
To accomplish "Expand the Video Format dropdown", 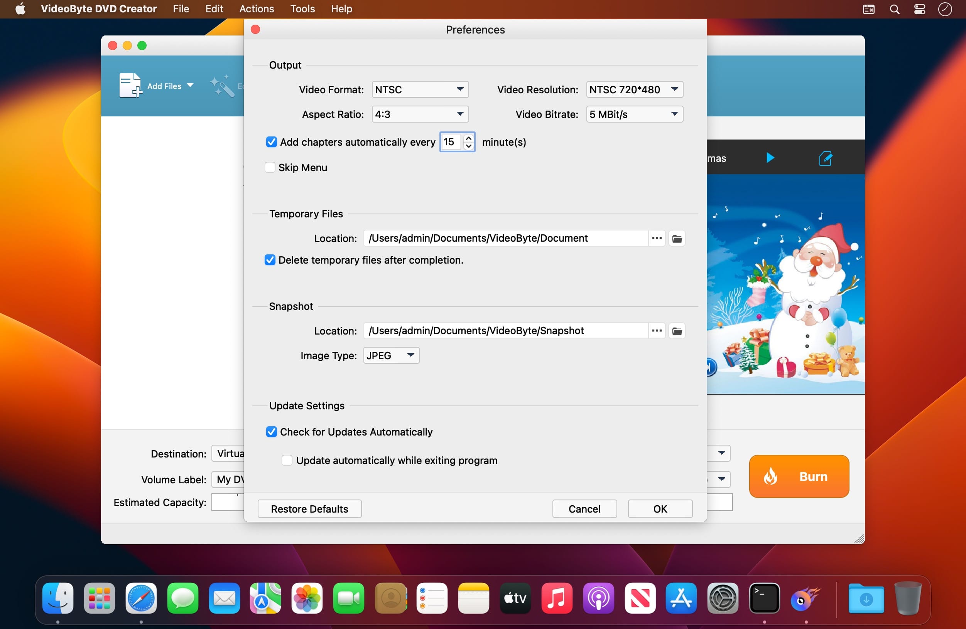I will pos(420,90).
